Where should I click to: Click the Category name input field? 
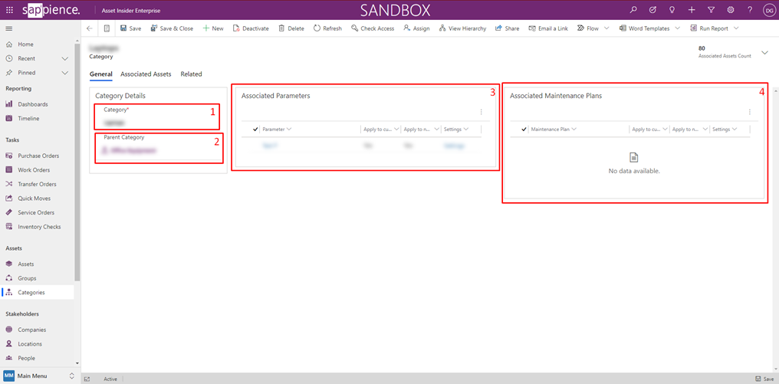(157, 122)
